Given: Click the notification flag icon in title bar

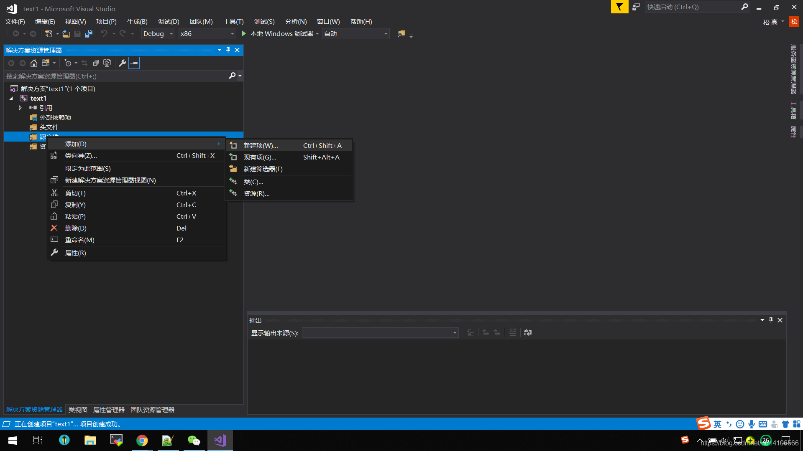Looking at the screenshot, I should pyautogui.click(x=619, y=7).
